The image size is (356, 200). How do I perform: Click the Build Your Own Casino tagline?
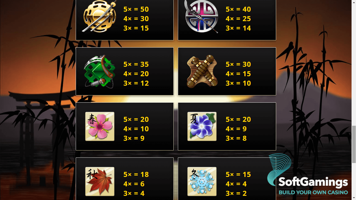[x=313, y=192]
